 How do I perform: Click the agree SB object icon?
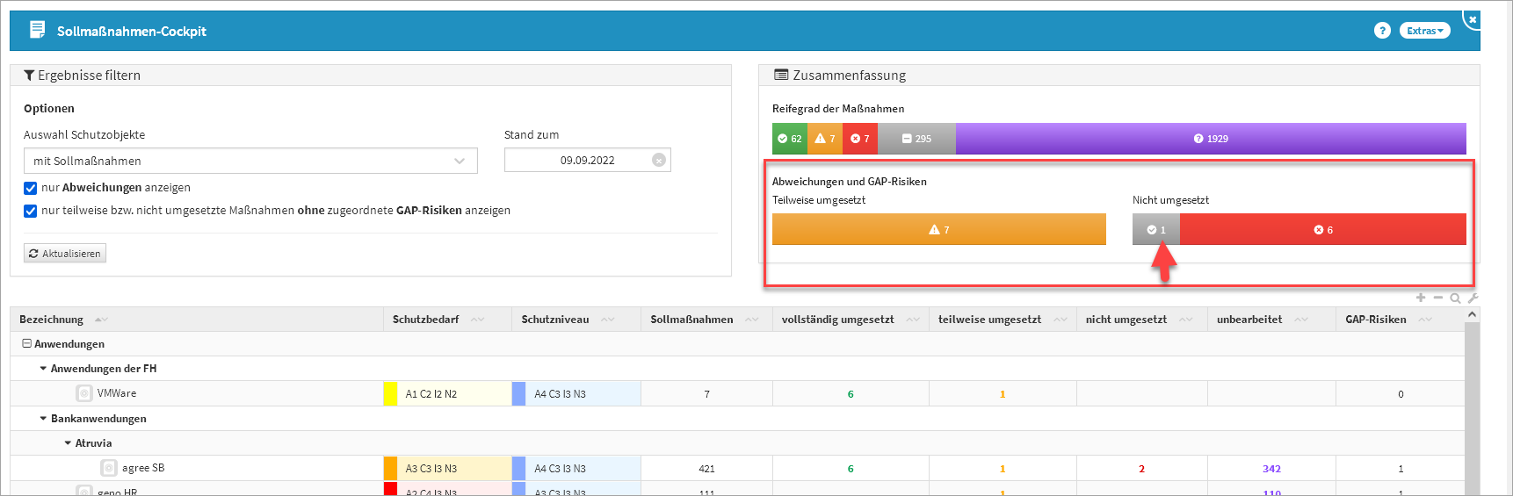click(109, 468)
